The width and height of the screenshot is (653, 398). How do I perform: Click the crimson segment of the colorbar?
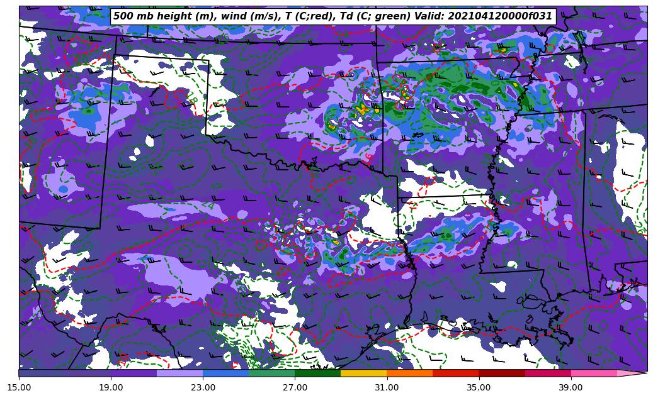547,373
